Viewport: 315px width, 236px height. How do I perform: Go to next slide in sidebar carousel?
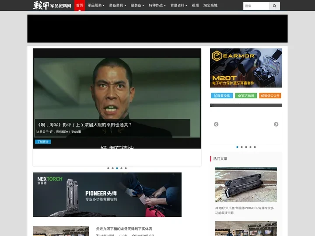(x=276, y=124)
